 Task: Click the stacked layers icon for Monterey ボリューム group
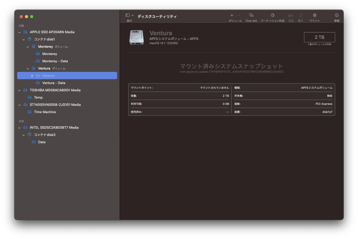click(34, 46)
